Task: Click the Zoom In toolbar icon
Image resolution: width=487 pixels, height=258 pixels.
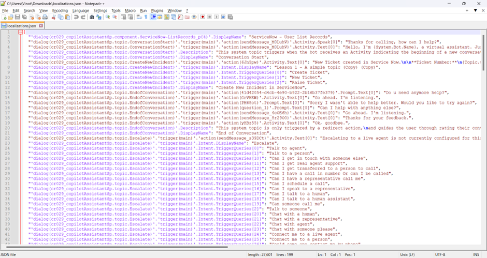Action: (x=108, y=17)
